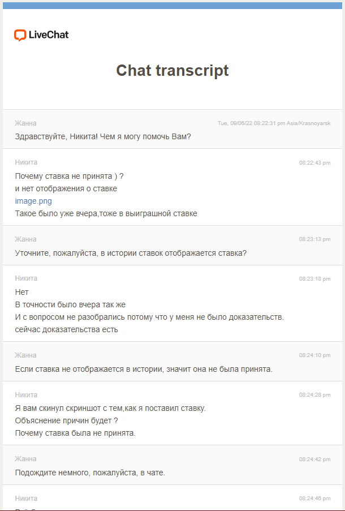Click the orange LiveChat speech bubble icon
The width and height of the screenshot is (345, 511).
tap(20, 35)
